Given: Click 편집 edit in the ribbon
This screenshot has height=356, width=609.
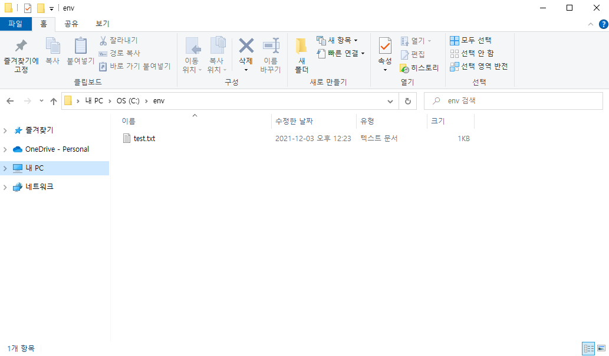Looking at the screenshot, I should 413,54.
